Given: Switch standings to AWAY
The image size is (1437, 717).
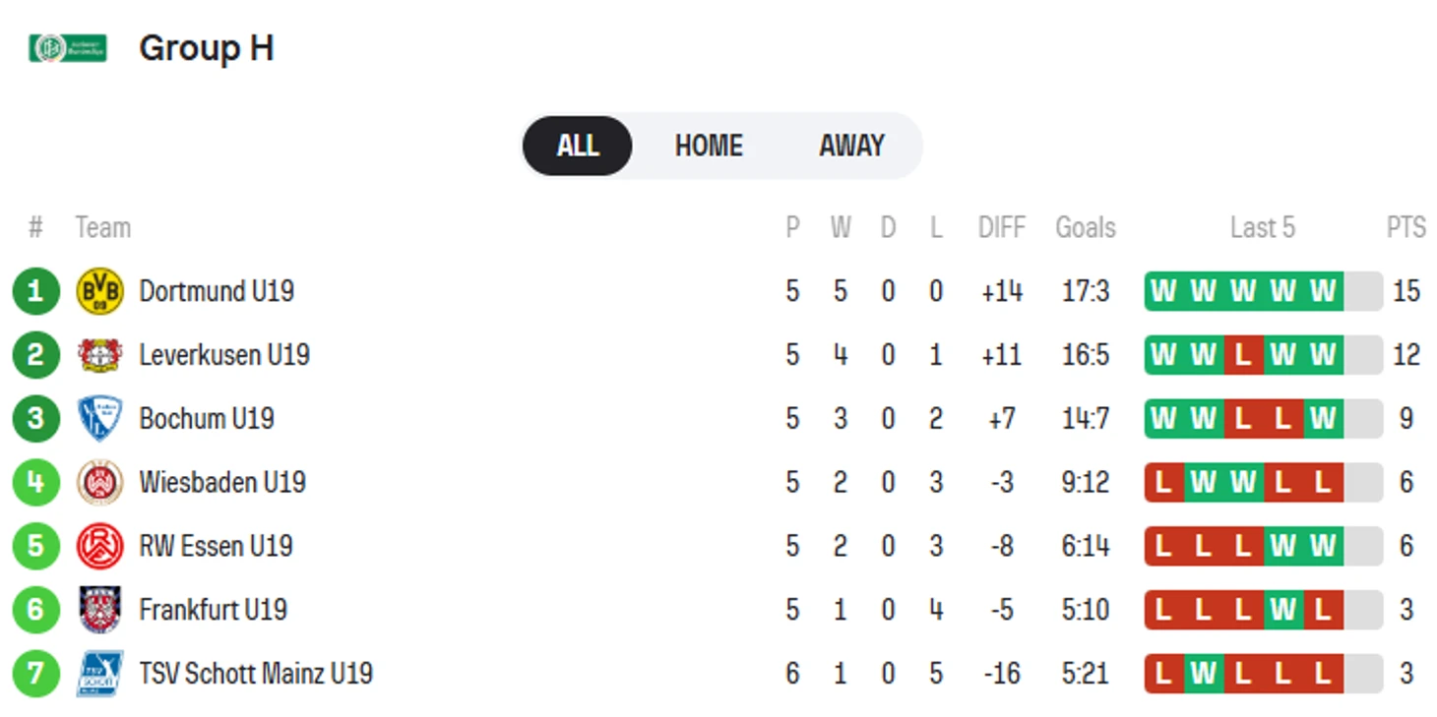Looking at the screenshot, I should (851, 146).
